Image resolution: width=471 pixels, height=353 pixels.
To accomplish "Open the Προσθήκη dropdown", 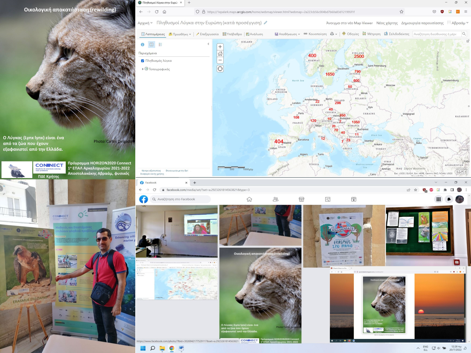I will [x=180, y=34].
